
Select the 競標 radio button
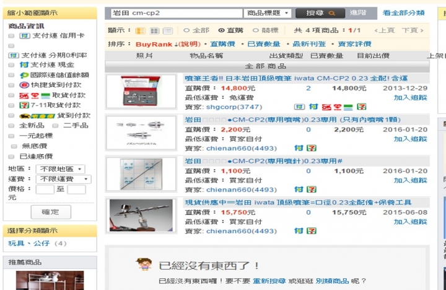[x=255, y=30]
